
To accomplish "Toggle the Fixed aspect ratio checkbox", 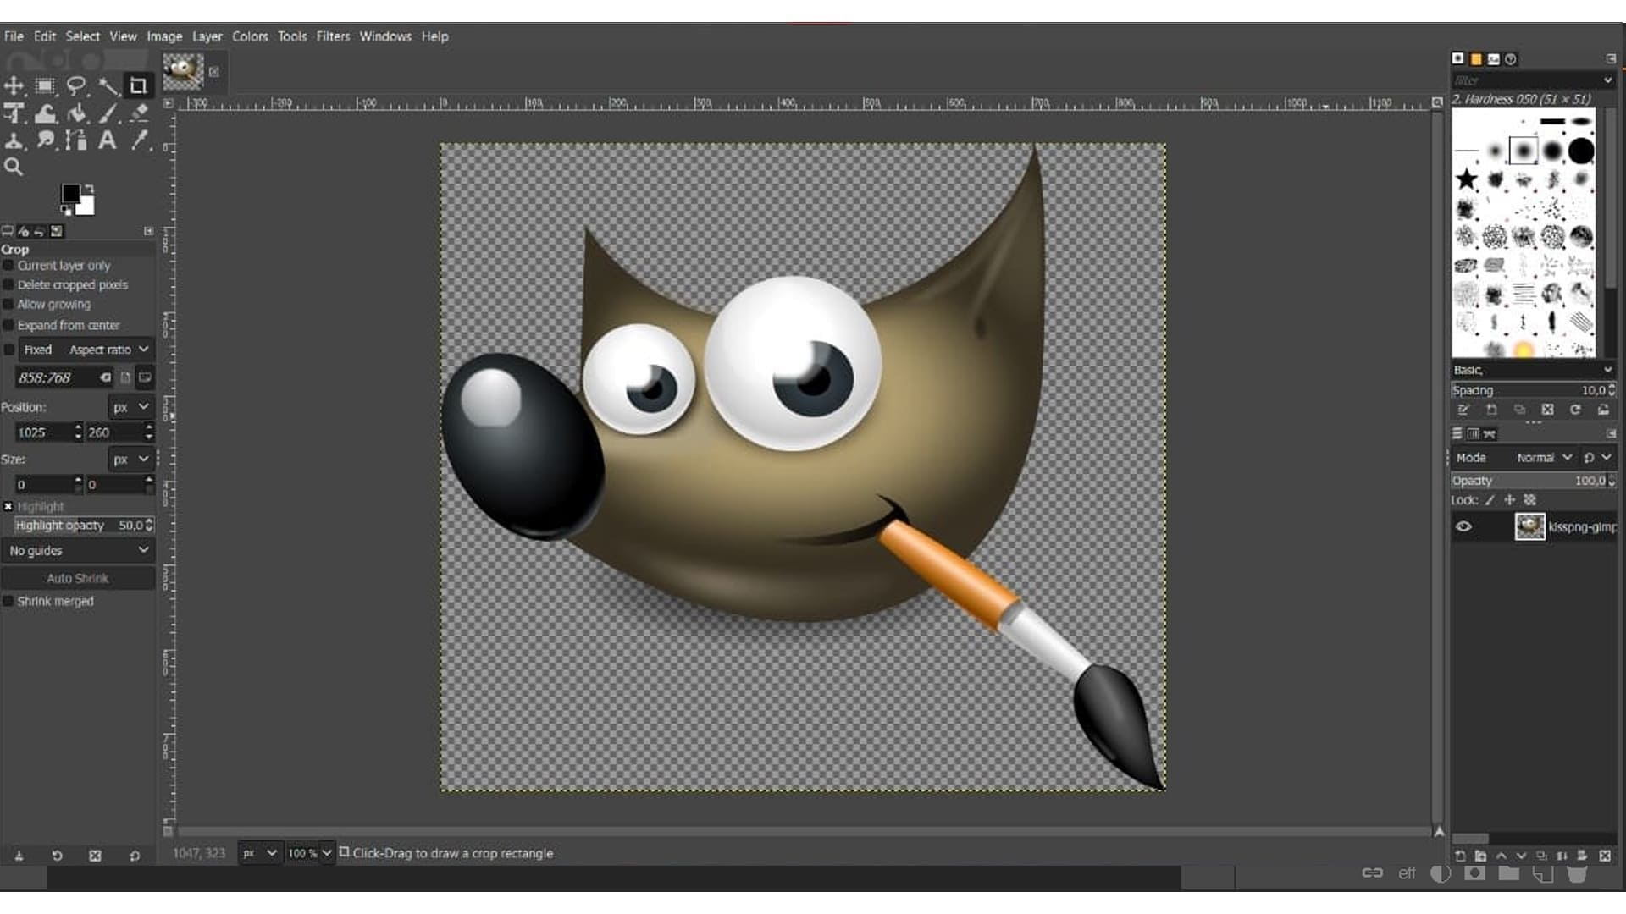I will click(x=9, y=350).
